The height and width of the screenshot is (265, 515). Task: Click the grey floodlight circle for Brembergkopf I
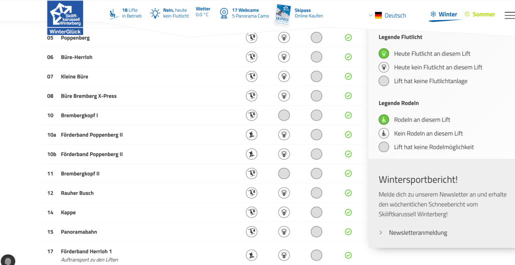[x=284, y=115]
